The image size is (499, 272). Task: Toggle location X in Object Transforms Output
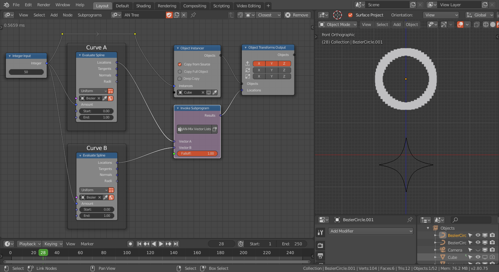(x=259, y=64)
